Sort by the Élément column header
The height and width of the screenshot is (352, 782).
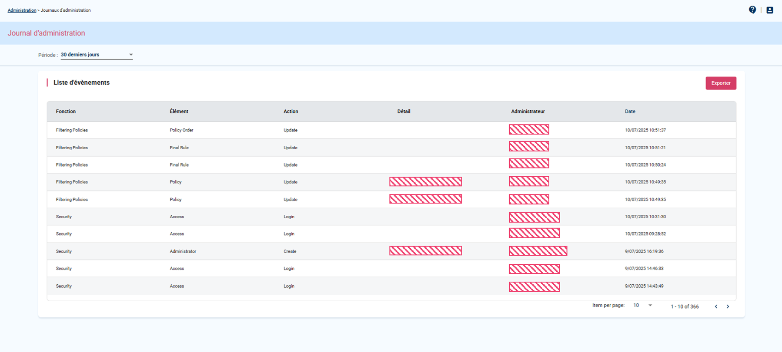pyautogui.click(x=179, y=112)
